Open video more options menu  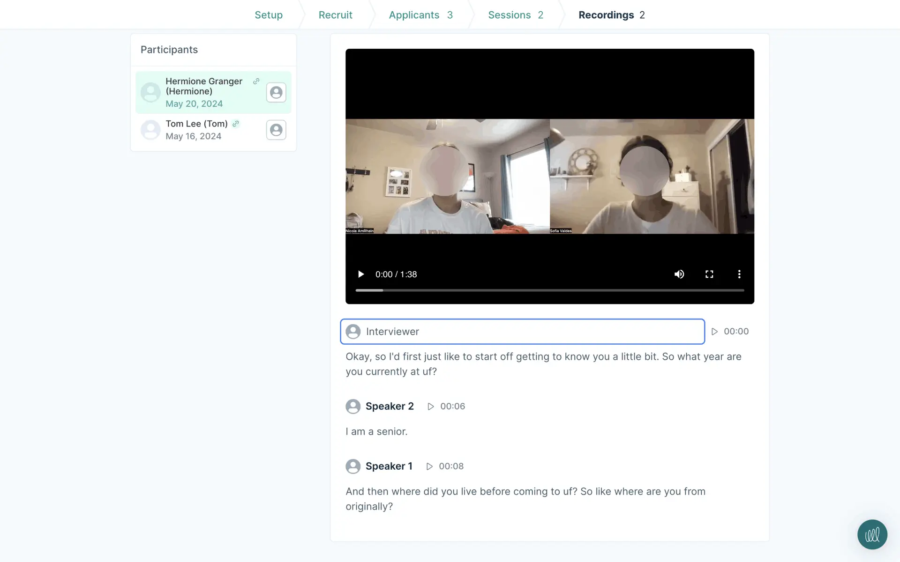[739, 274]
